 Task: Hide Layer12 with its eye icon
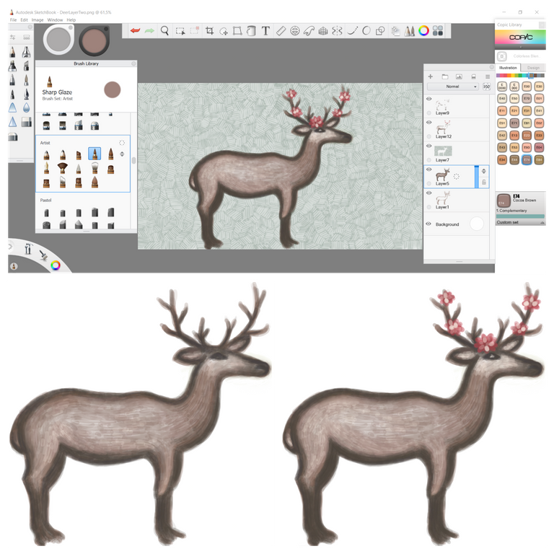429,122
